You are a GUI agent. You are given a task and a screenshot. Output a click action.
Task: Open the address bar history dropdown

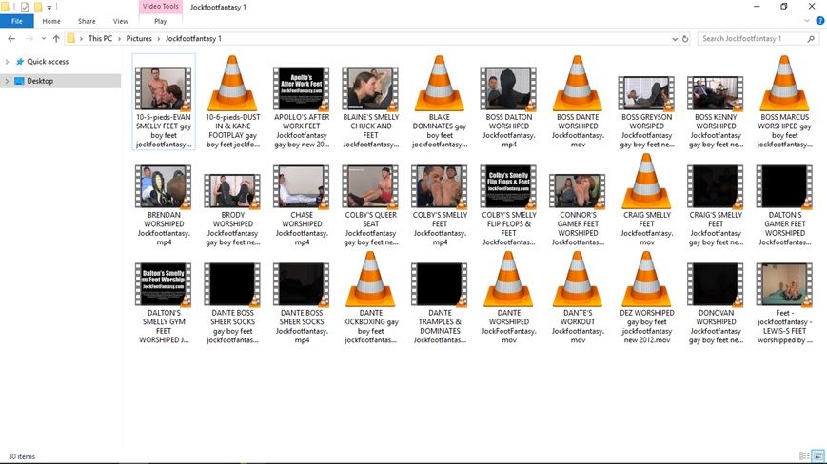click(675, 38)
